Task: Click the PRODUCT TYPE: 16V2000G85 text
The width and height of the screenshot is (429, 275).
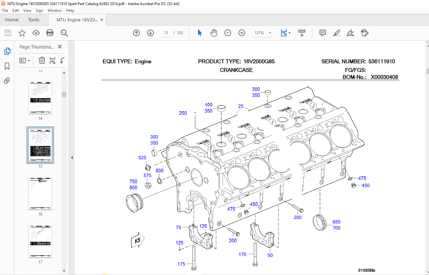Action: pyautogui.click(x=236, y=61)
